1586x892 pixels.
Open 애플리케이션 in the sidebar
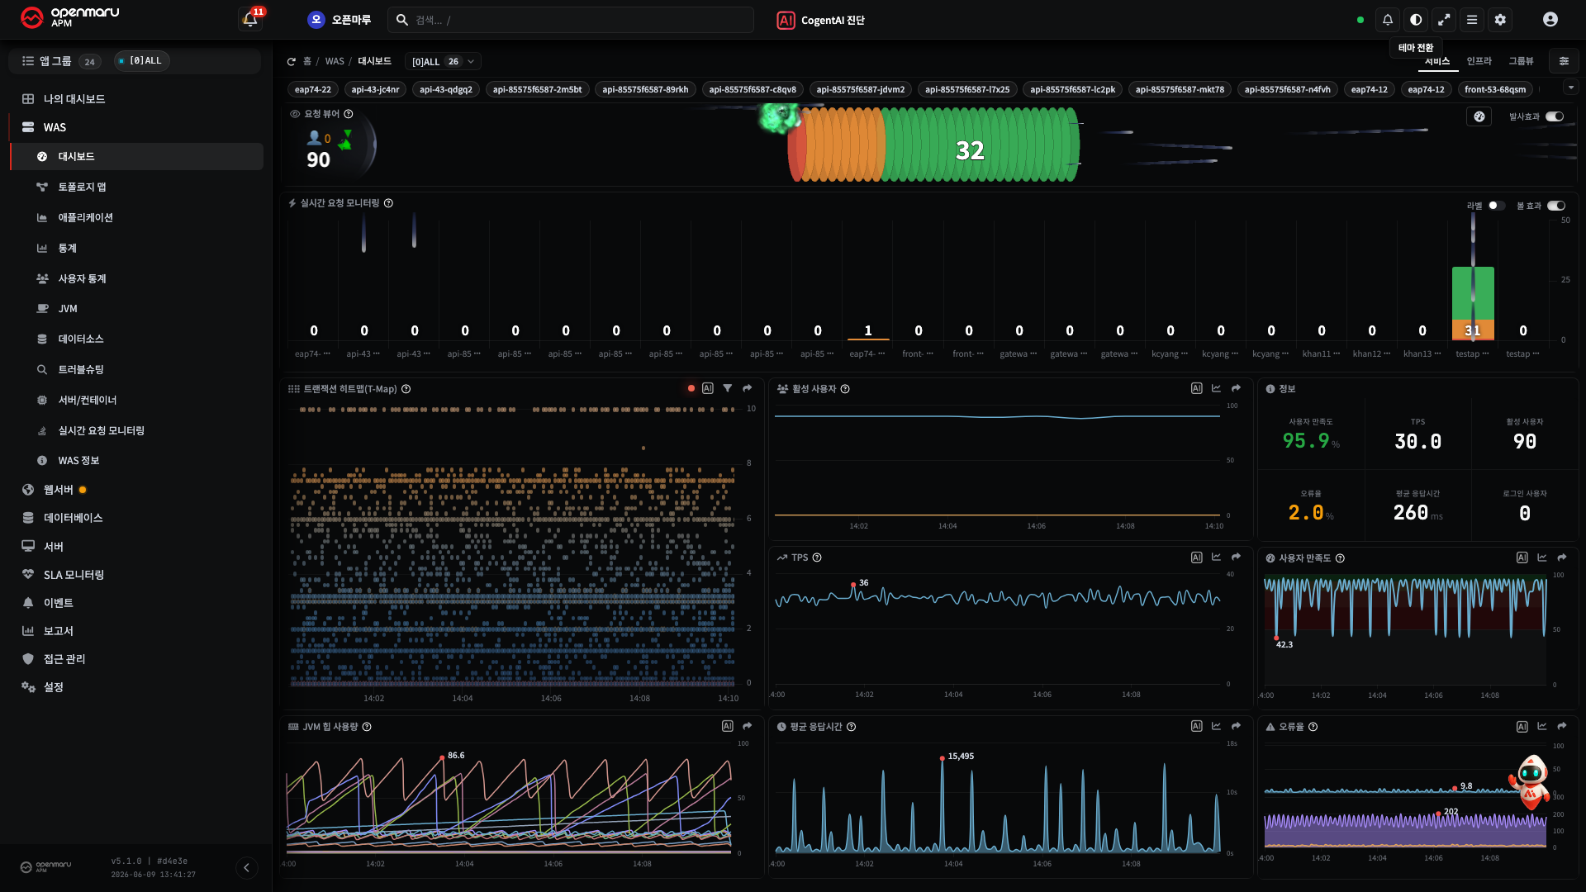pyautogui.click(x=85, y=218)
